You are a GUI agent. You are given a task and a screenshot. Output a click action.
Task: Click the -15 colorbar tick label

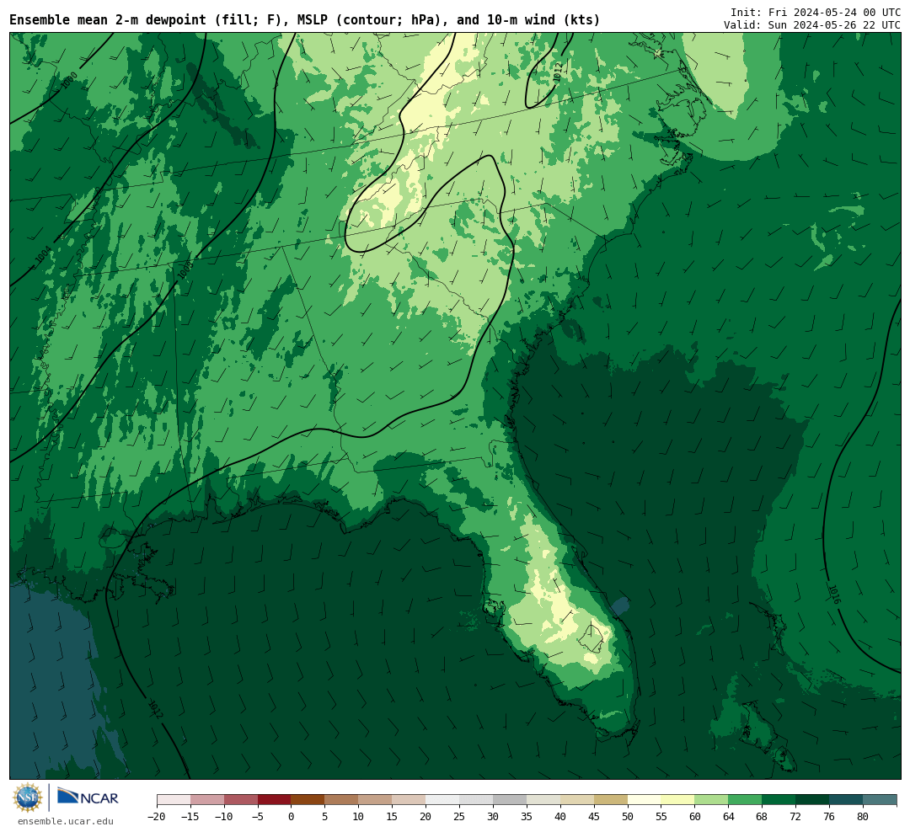[x=190, y=817]
